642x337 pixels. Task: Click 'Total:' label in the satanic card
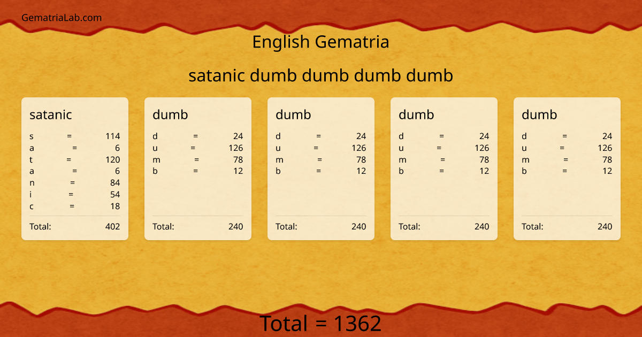tap(40, 226)
